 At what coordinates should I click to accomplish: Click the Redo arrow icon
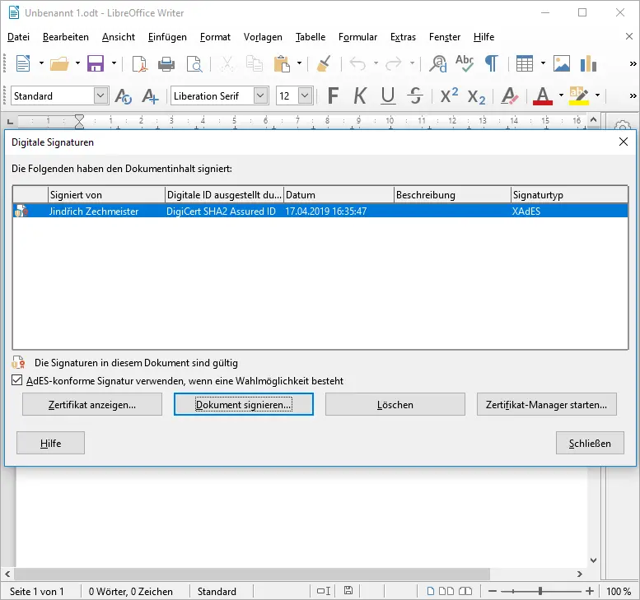(x=394, y=63)
